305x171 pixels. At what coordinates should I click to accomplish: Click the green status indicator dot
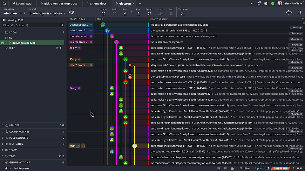point(273,3)
